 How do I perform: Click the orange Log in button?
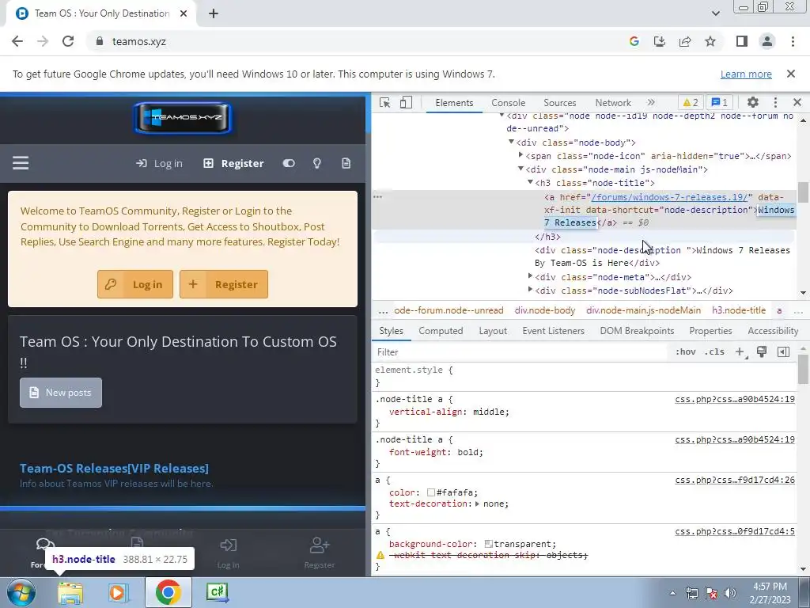pos(134,284)
